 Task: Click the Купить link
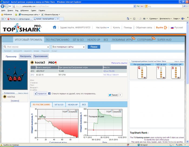pos(116,28)
